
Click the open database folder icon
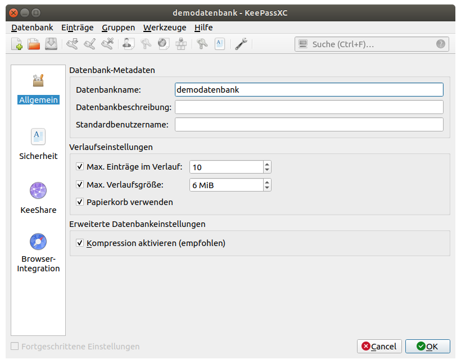[34, 44]
